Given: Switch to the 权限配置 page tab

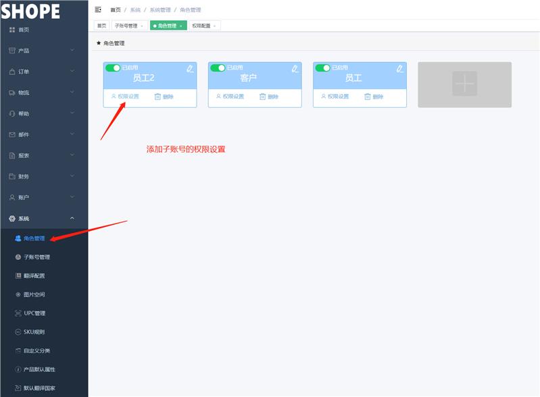Looking at the screenshot, I should [205, 26].
